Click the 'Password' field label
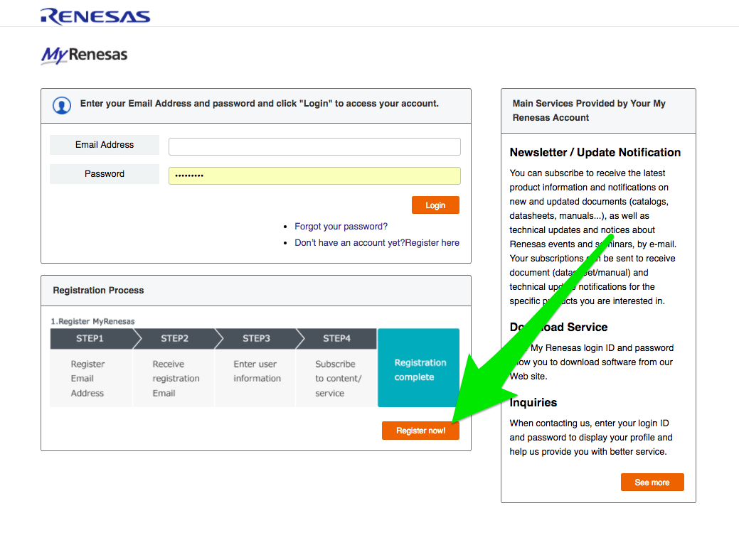 pyautogui.click(x=105, y=174)
